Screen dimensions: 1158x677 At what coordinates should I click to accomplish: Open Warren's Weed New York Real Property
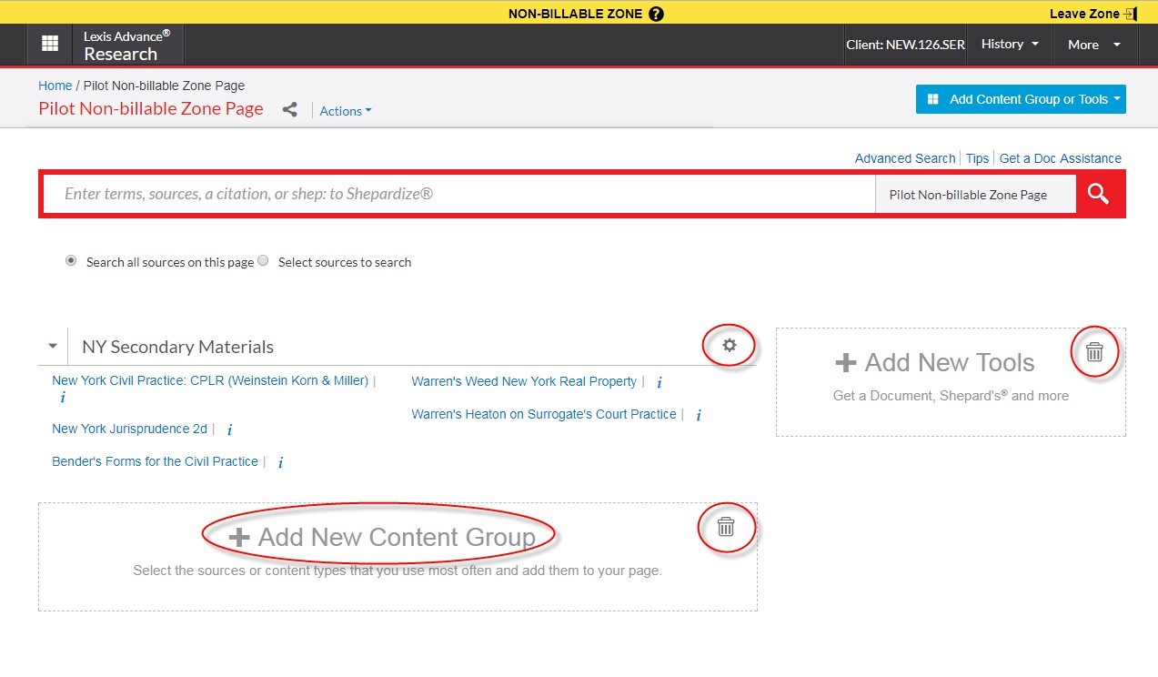(x=524, y=381)
